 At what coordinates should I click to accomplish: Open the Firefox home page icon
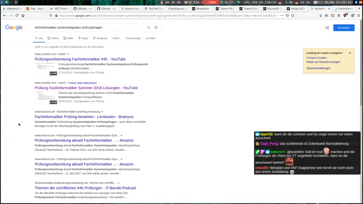[23, 16]
